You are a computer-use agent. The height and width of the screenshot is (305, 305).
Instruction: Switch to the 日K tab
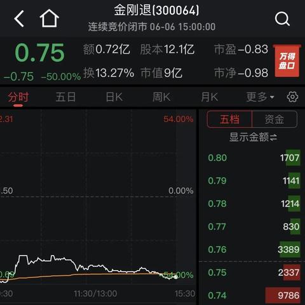tap(114, 97)
